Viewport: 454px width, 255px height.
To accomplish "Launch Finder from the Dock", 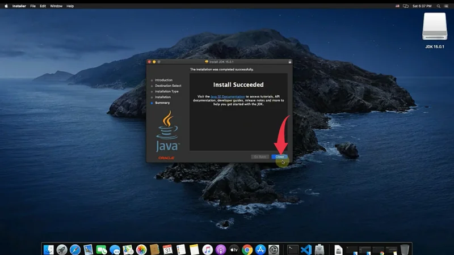I will click(49, 249).
